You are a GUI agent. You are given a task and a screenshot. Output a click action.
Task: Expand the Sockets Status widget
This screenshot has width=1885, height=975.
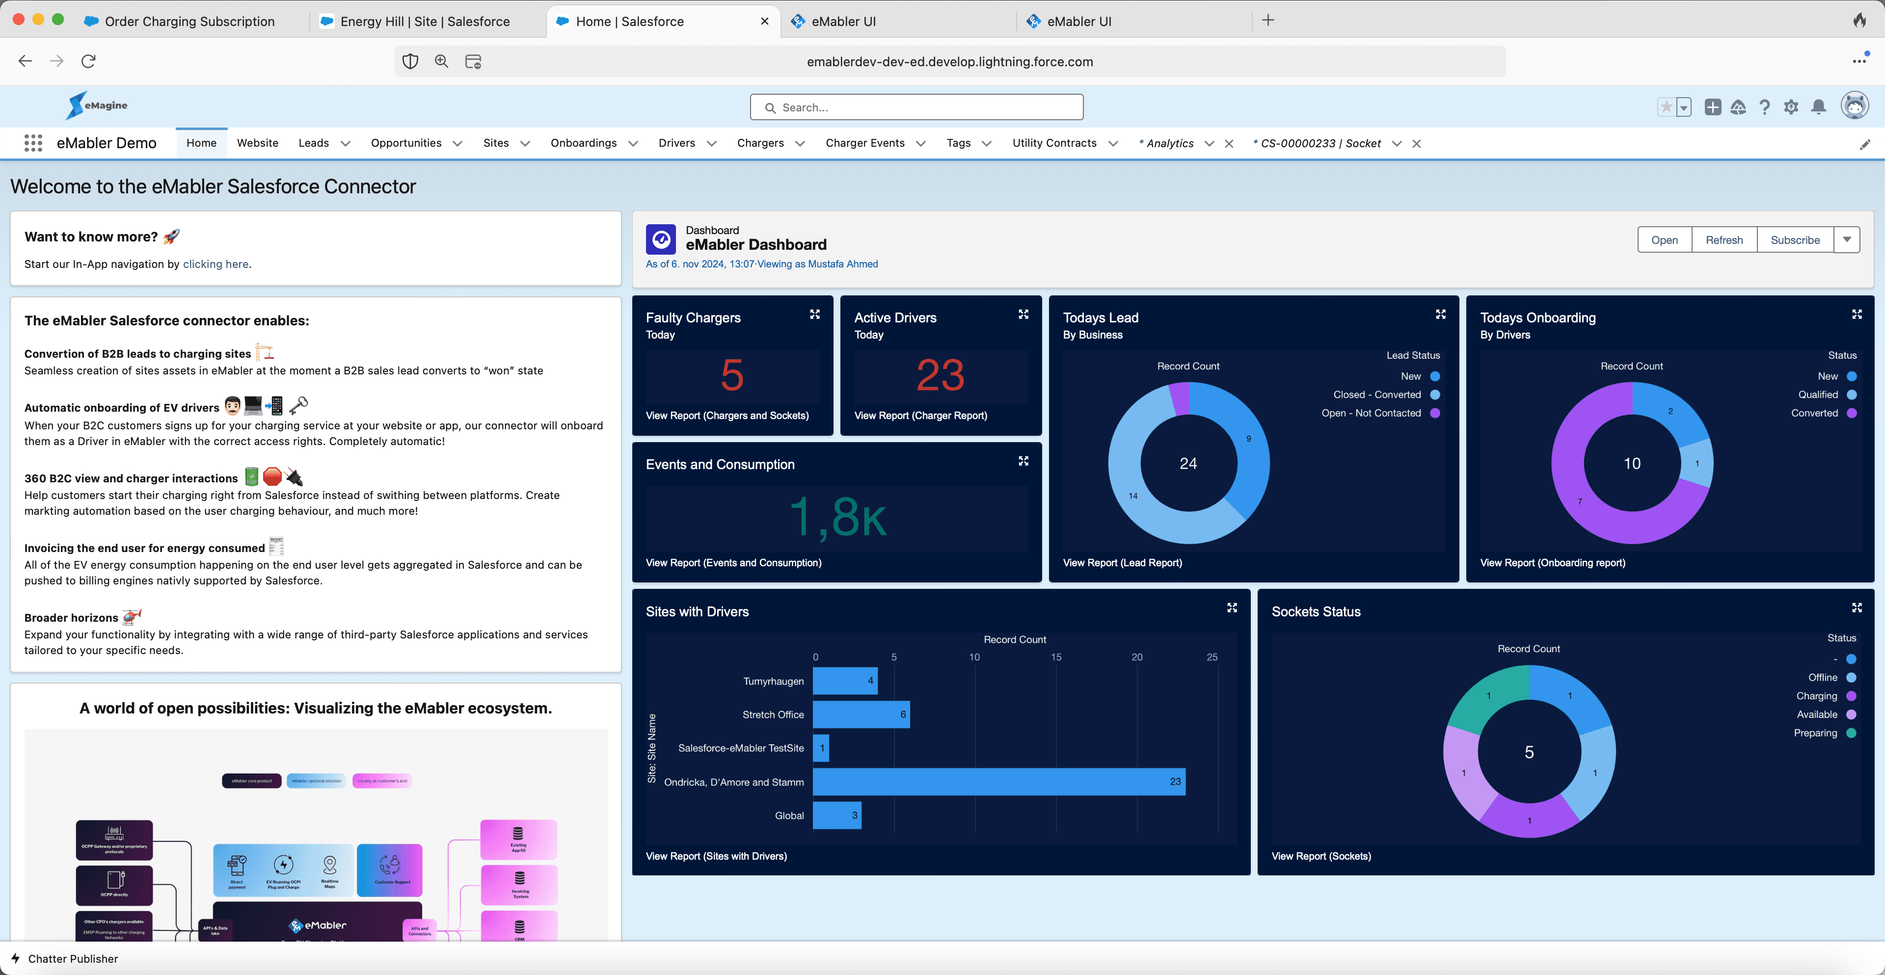click(x=1857, y=608)
